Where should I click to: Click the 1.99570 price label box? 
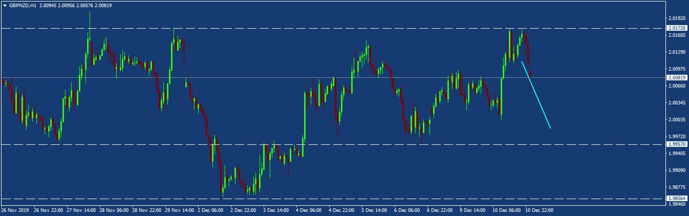click(677, 144)
